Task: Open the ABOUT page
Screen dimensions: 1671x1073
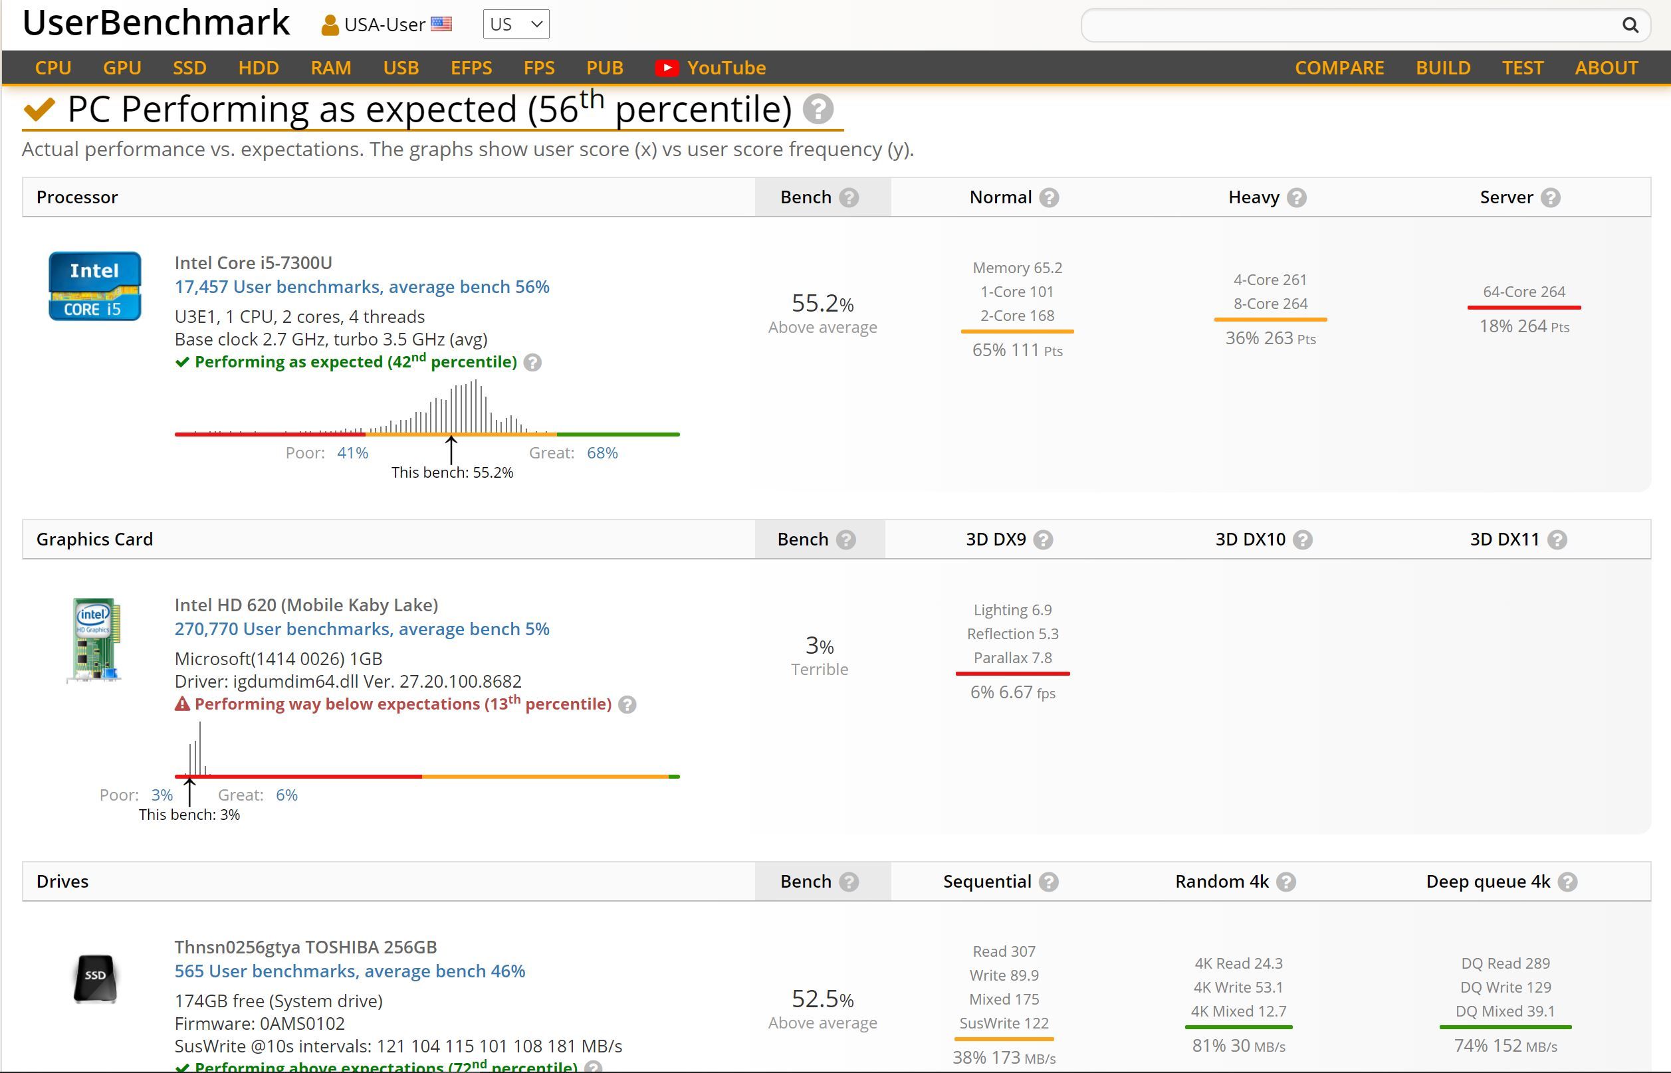Action: 1607,68
